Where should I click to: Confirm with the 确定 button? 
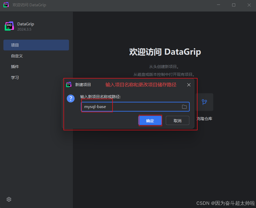(150, 121)
